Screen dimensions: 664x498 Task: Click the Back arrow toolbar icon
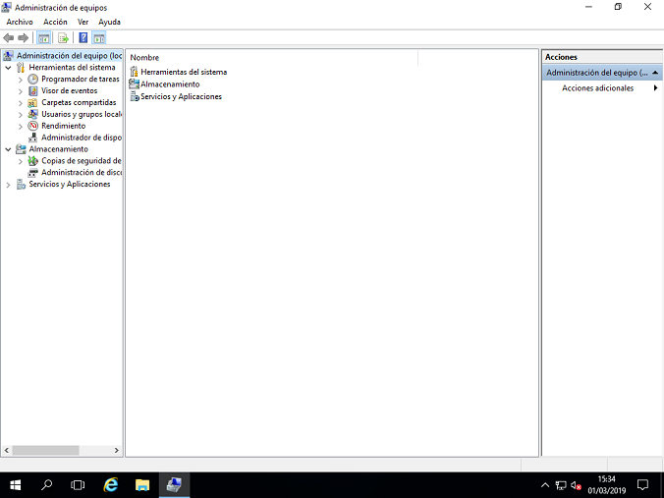pos(9,38)
